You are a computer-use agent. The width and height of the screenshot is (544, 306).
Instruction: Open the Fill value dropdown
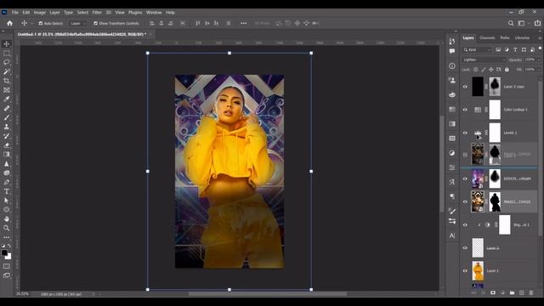pyautogui.click(x=538, y=70)
